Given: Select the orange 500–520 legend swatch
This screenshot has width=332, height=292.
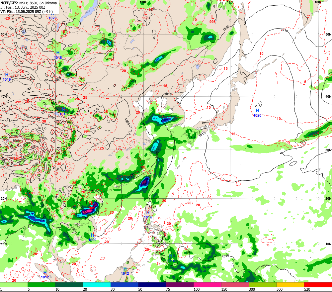Looking at the screenshot, I should [290, 285].
